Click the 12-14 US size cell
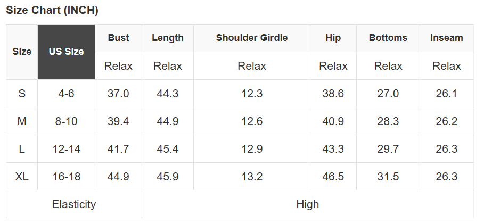 [66, 149]
